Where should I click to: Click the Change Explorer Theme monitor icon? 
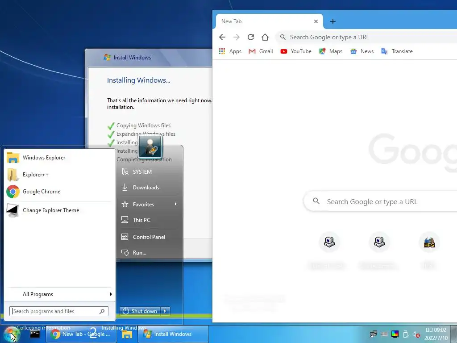pos(12,210)
